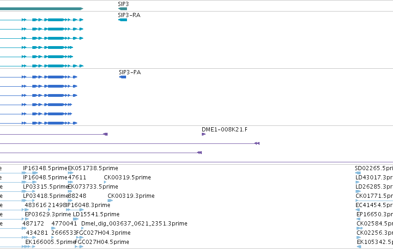Click the FGC027H04.3prime EST label
Image resolution: width=393 pixels, height=249 pixels.
(103, 233)
